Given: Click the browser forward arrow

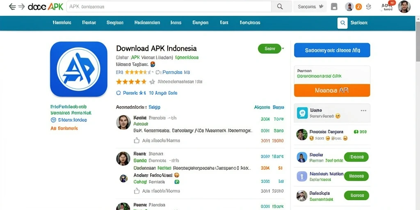Looking at the screenshot, I should (x=21, y=7).
